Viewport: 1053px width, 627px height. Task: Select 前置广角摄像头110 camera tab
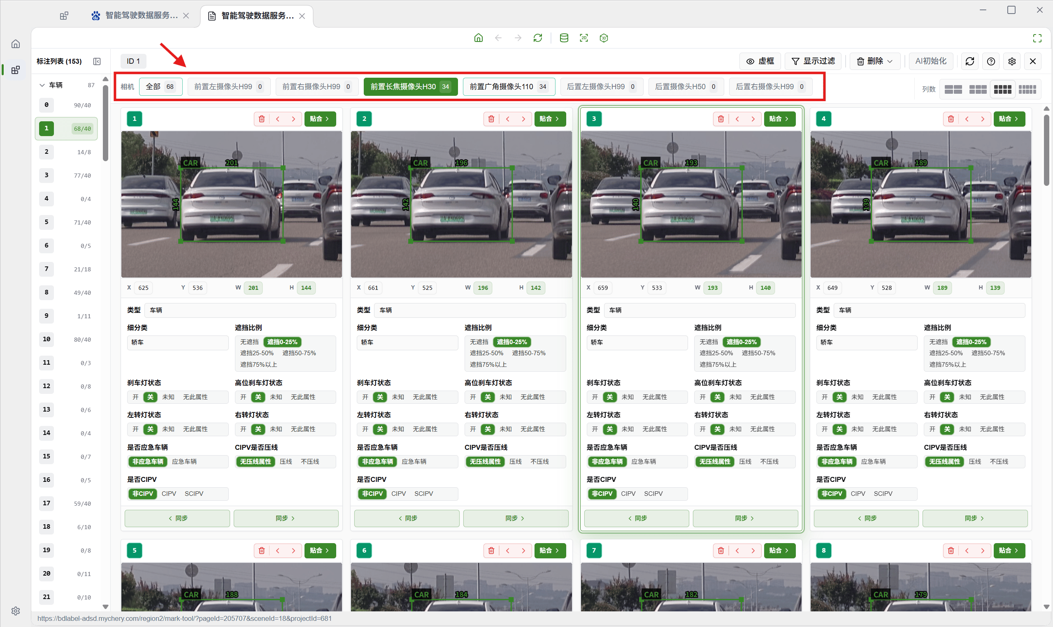[509, 87]
